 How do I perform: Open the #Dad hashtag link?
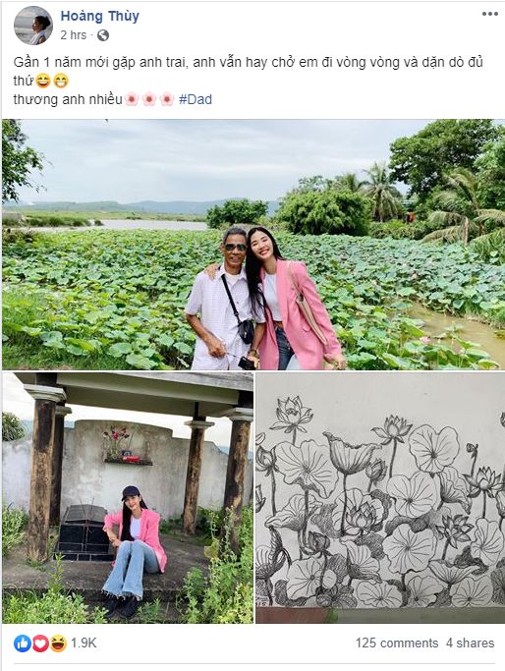tap(196, 99)
